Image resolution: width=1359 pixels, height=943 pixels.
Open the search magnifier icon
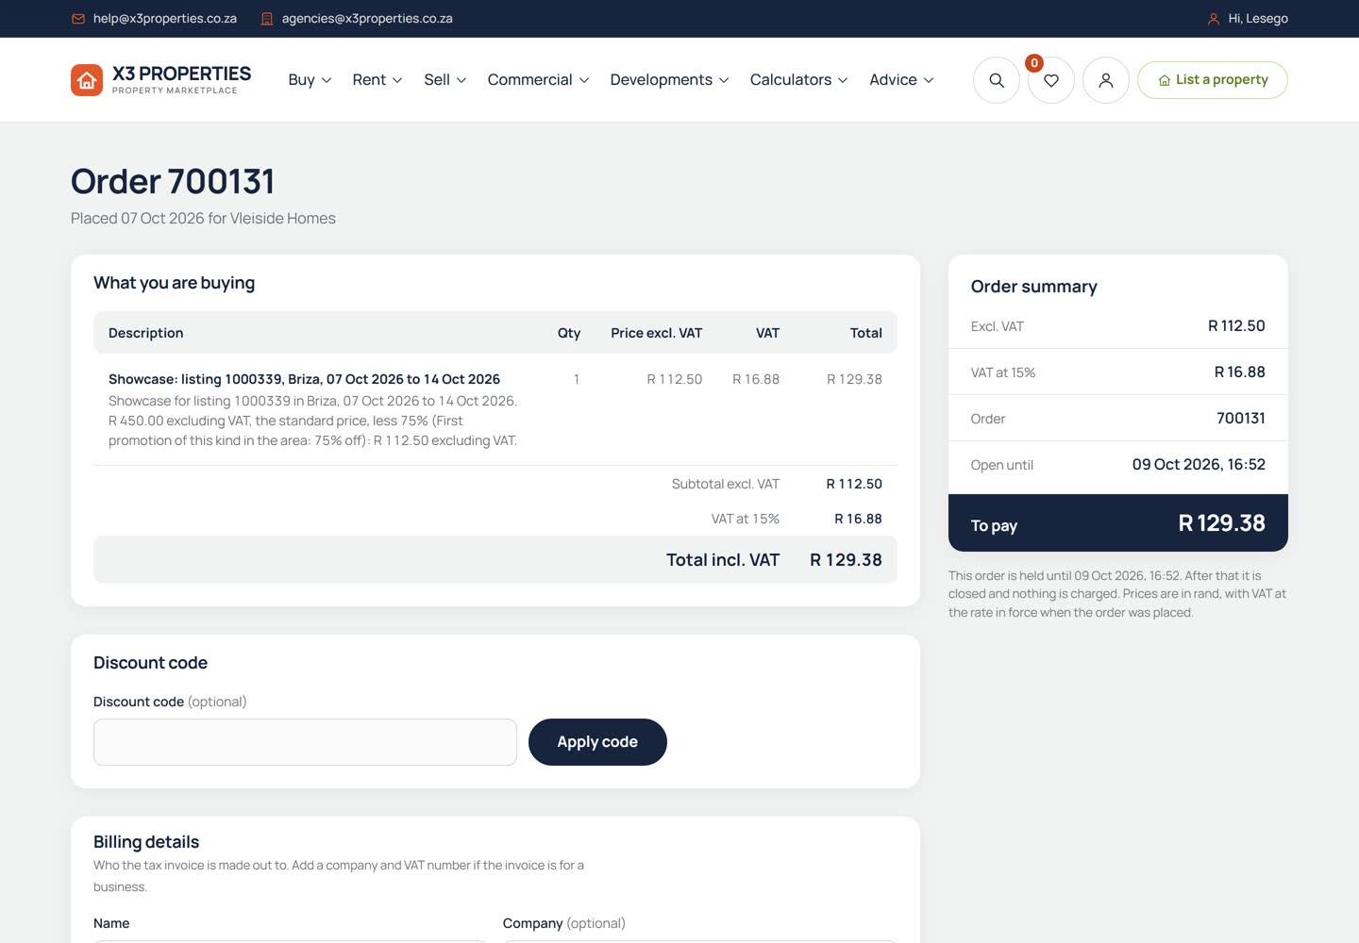pyautogui.click(x=997, y=80)
